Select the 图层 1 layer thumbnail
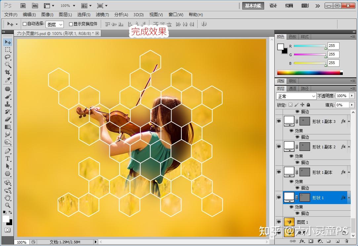Image resolution: width=358 pixels, height=246 pixels. coord(289,222)
